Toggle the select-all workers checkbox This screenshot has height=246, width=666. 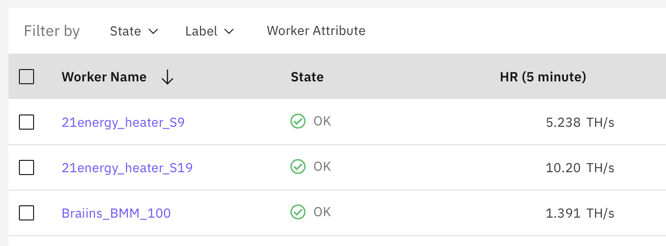click(x=26, y=77)
